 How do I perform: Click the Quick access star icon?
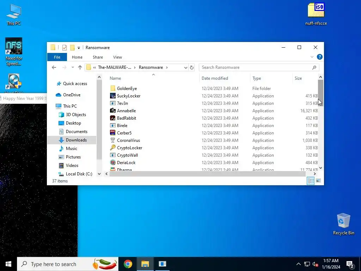[59, 84]
